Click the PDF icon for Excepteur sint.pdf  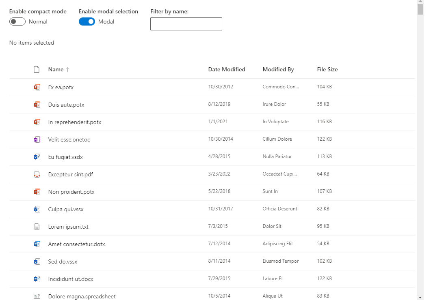click(37, 174)
